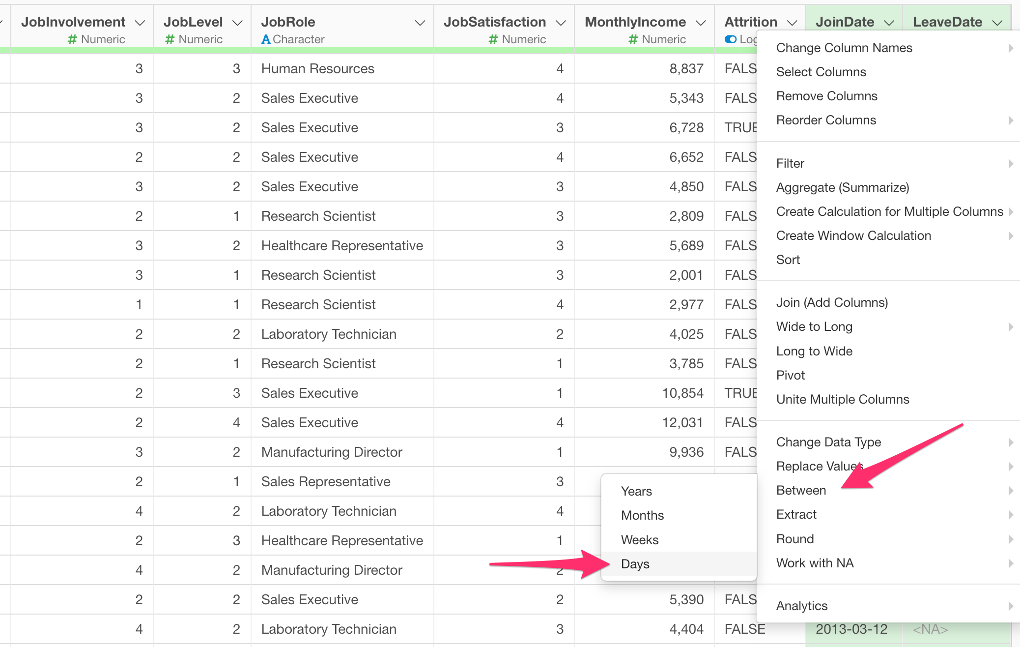Click the Numeric type icon under JobLevel
This screenshot has height=647, width=1020.
(170, 39)
